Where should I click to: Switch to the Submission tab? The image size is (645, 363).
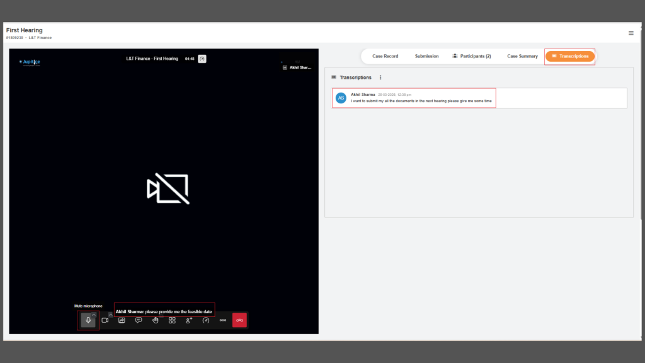[426, 56]
